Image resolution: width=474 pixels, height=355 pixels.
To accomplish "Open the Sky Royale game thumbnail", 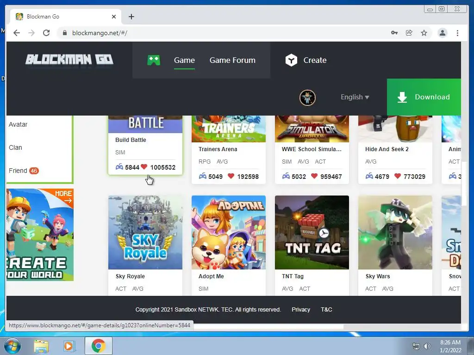I will coord(145,233).
